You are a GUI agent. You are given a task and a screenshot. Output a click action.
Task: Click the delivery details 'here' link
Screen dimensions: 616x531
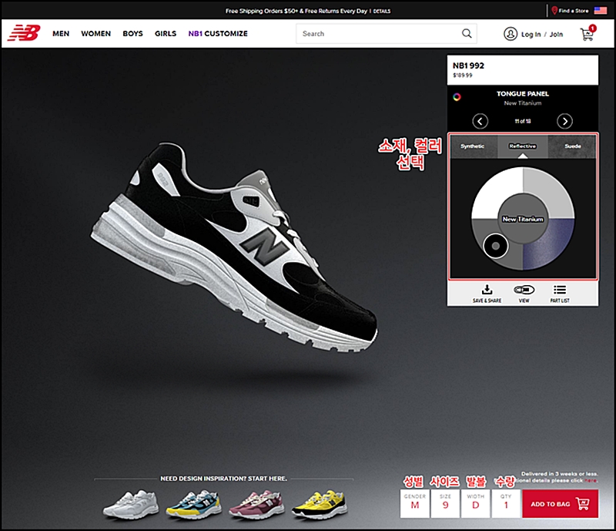(591, 480)
